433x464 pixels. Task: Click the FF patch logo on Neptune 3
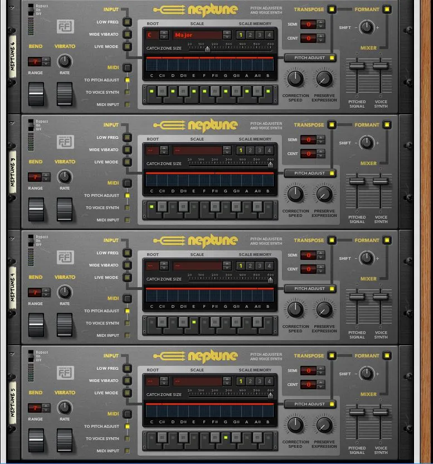pyautogui.click(x=65, y=142)
